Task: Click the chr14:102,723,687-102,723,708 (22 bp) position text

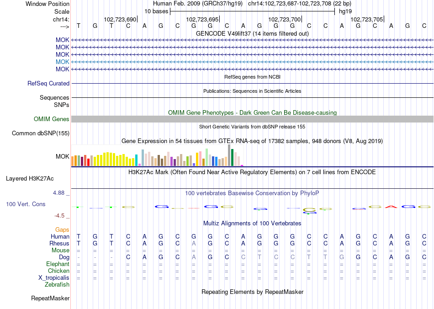Action: (x=300, y=4)
